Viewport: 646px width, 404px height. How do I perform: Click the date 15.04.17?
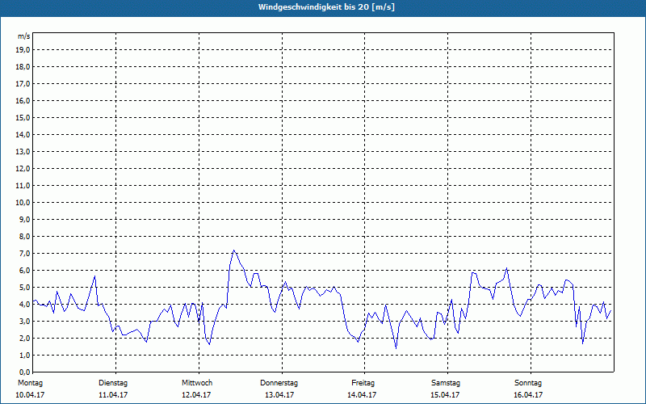pos(445,395)
